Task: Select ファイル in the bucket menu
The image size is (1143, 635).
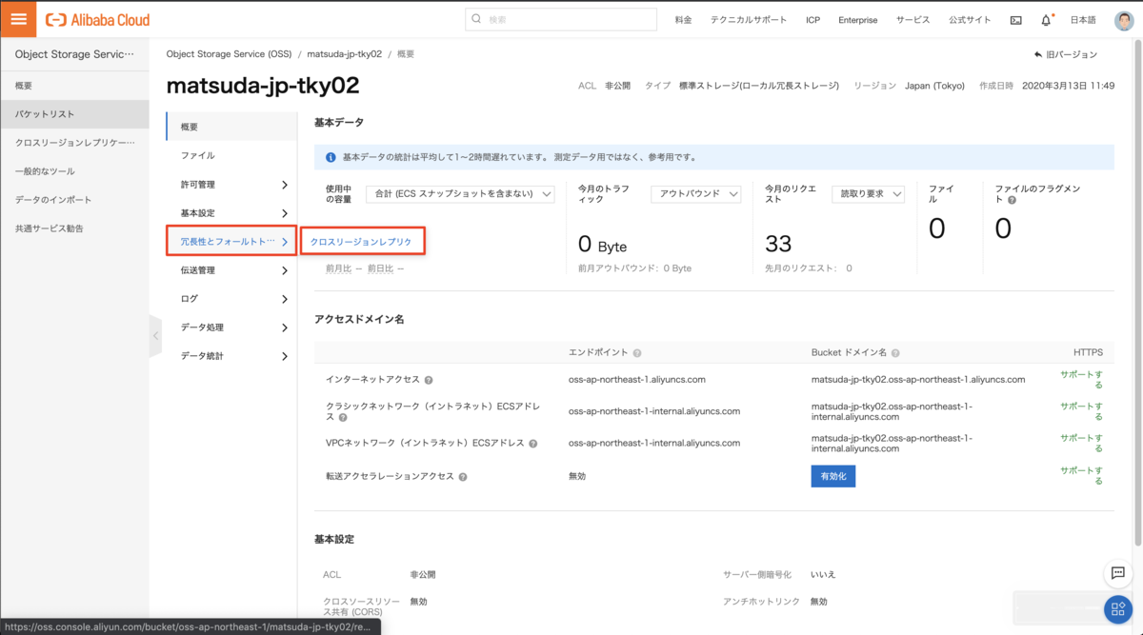Action: click(x=198, y=155)
